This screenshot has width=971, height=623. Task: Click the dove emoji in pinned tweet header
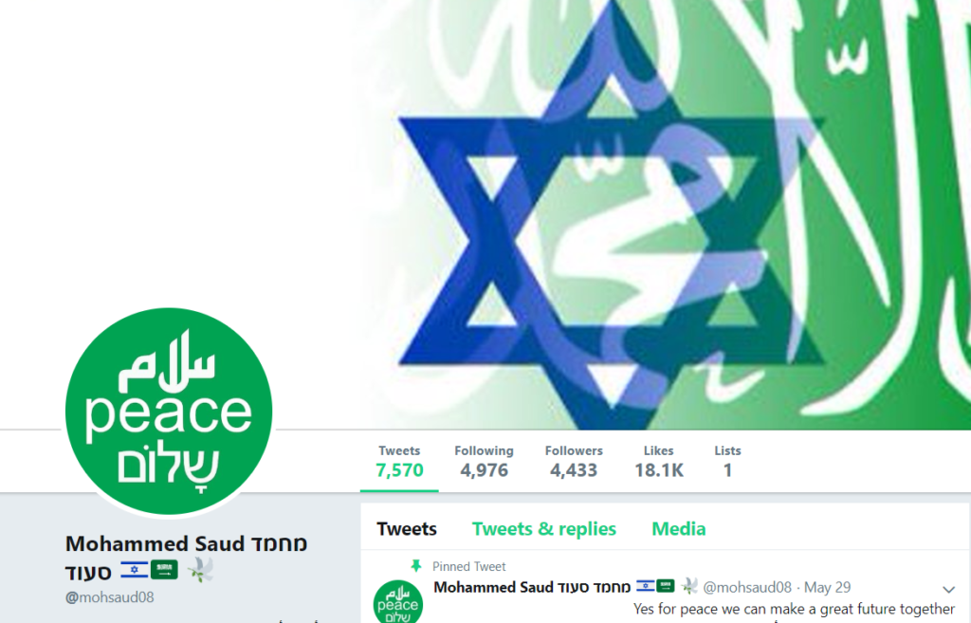click(689, 586)
